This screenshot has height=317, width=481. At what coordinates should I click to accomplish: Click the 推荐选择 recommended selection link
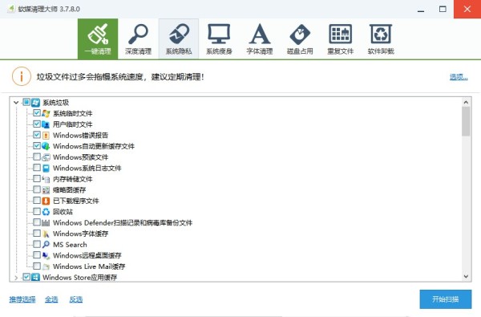pyautogui.click(x=22, y=299)
